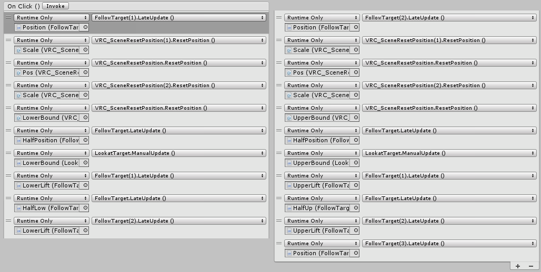Grab the reorder handle of the UpperBound (VRC_ entry
Screen dimensions: 541x272
(279, 108)
